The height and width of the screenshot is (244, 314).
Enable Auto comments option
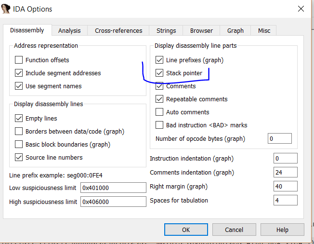159,112
